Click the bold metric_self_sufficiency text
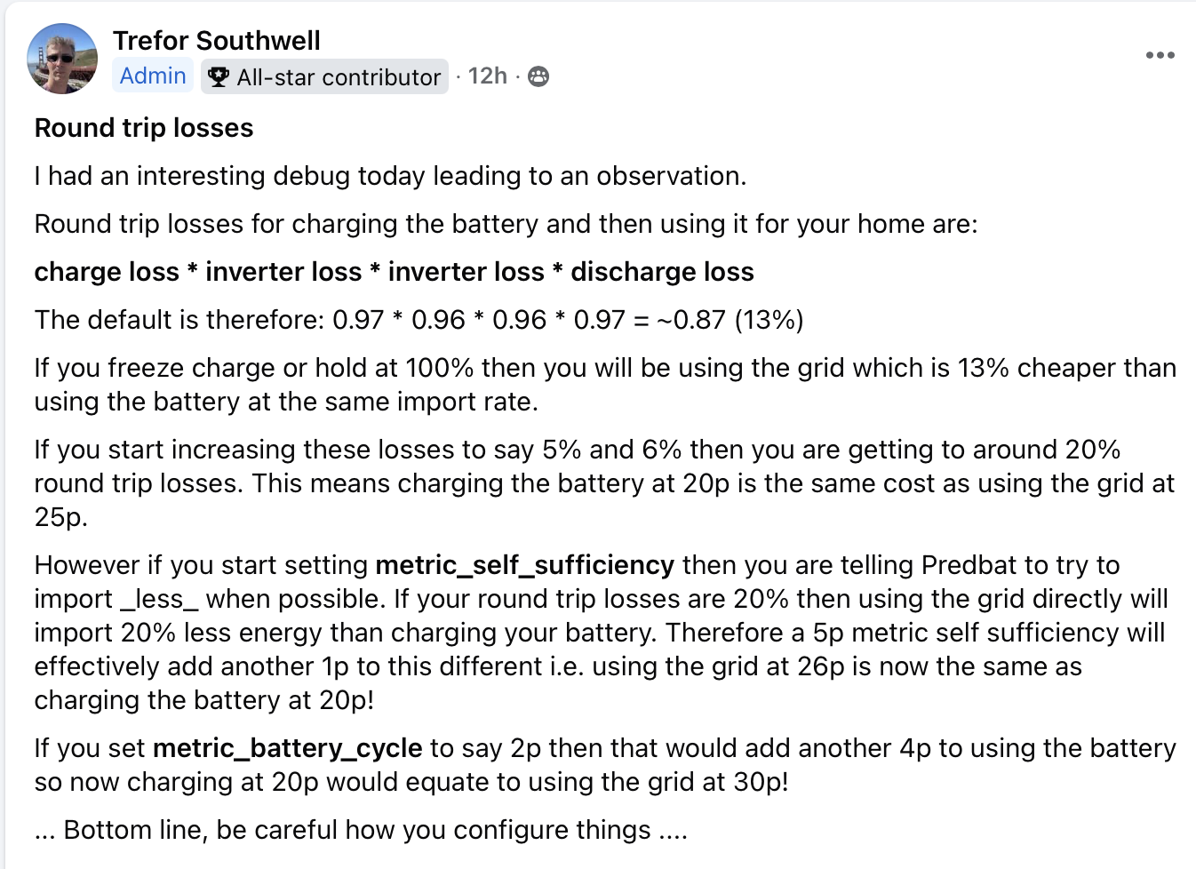Image resolution: width=1196 pixels, height=869 pixels. click(x=524, y=566)
